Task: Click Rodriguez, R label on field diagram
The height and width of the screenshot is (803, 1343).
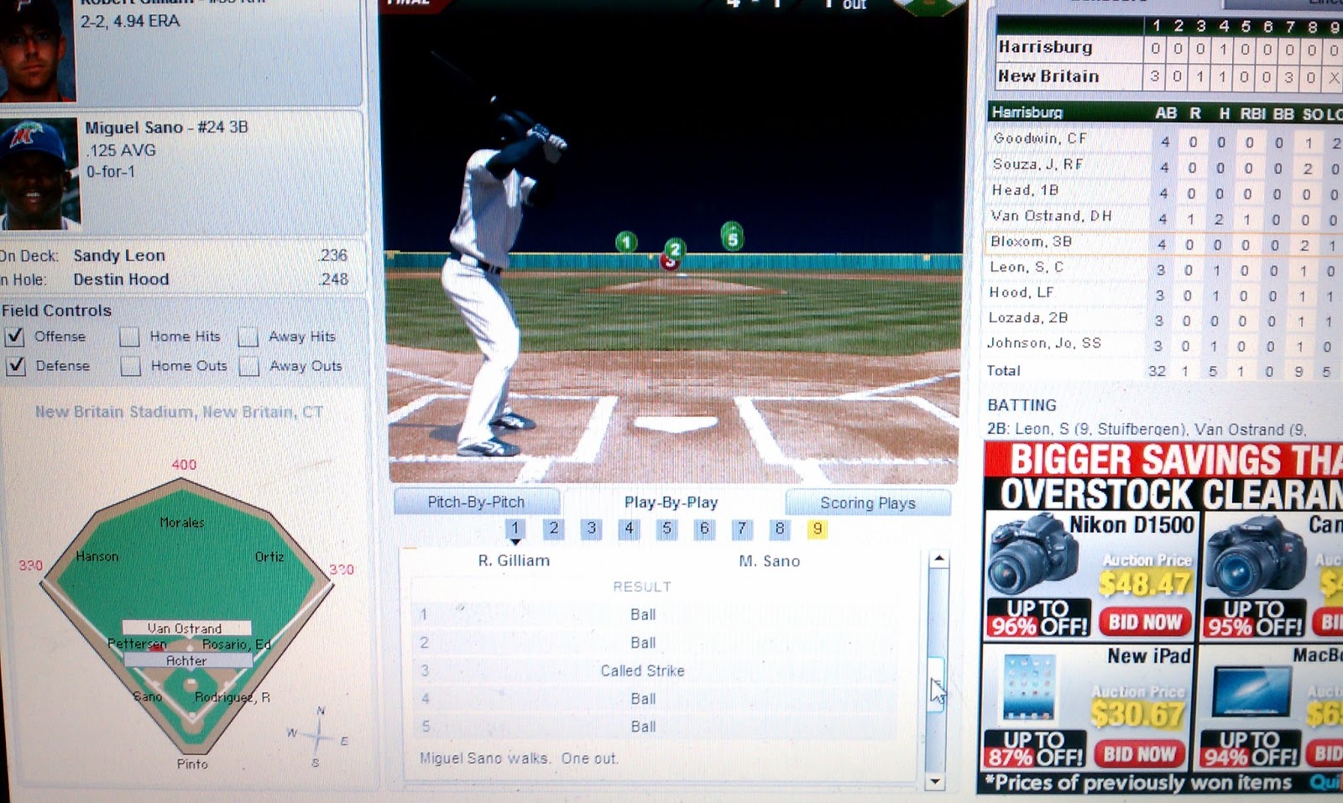Action: click(233, 698)
